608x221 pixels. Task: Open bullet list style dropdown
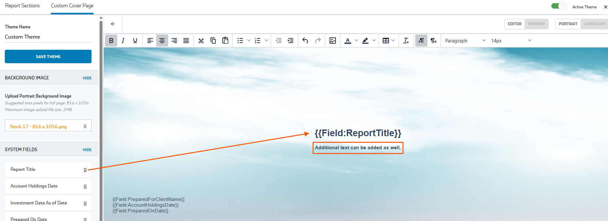(x=249, y=41)
